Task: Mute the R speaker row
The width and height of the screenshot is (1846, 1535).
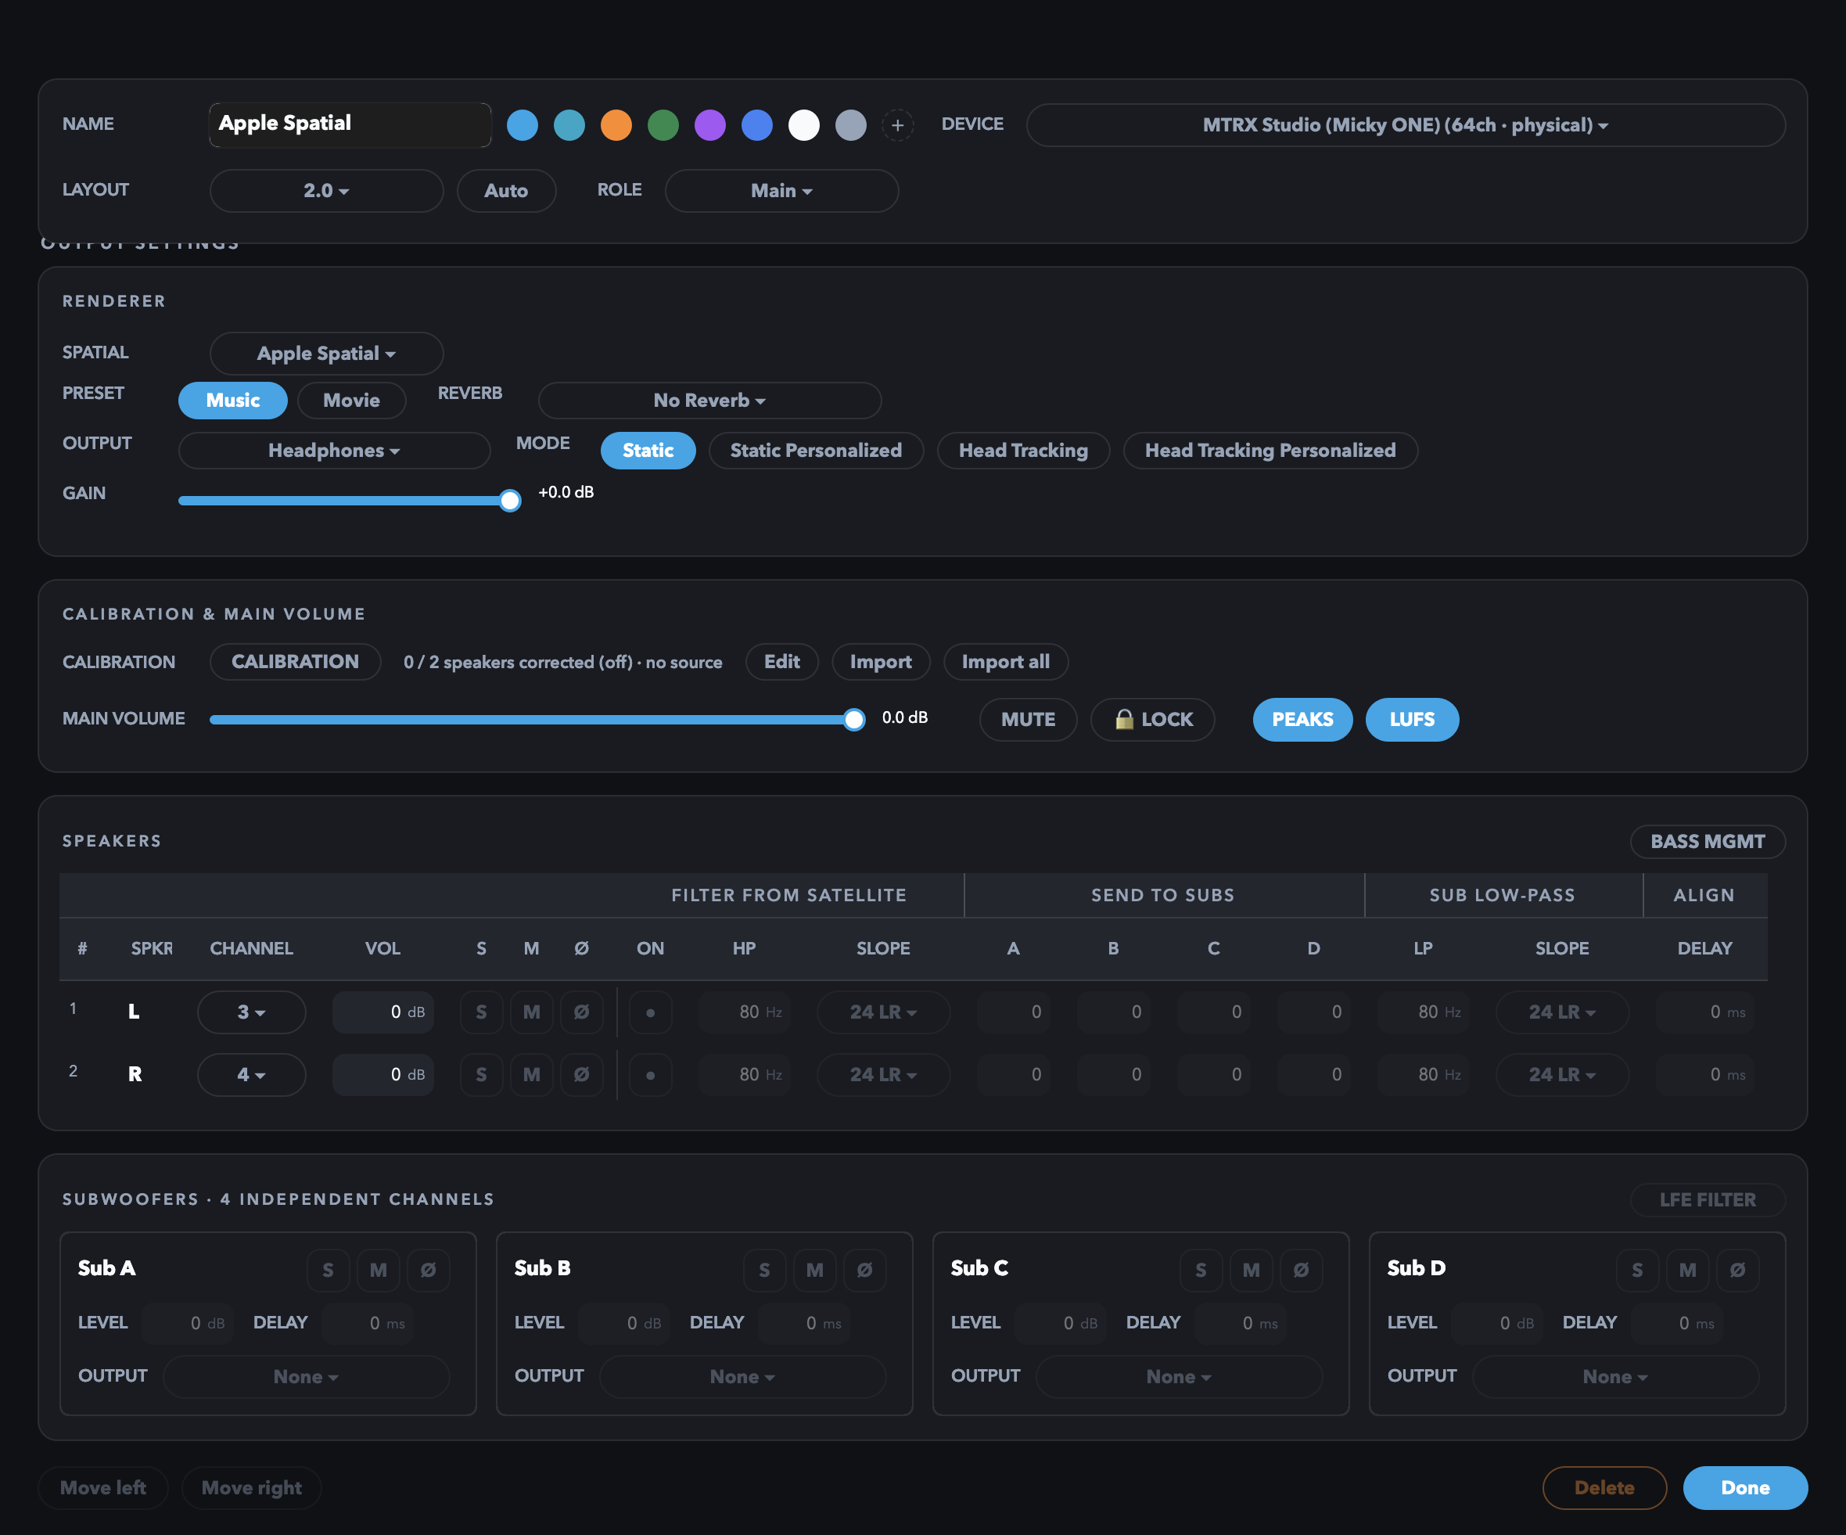Action: (x=531, y=1074)
